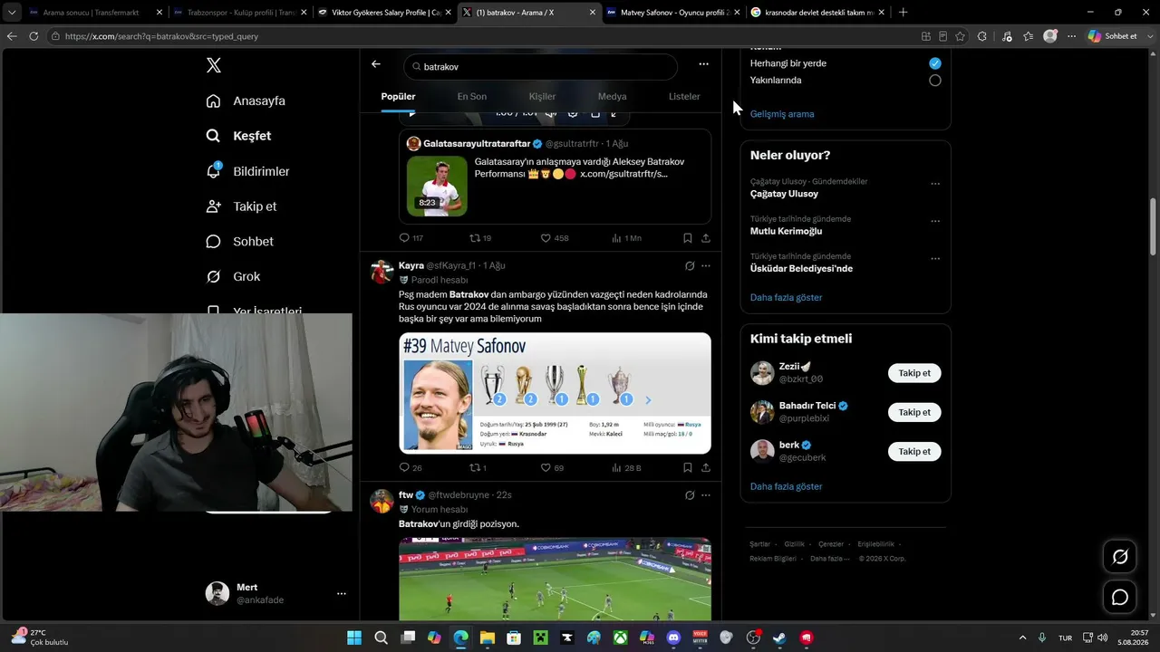Open a new browser tab
This screenshot has width=1160, height=652.
pyautogui.click(x=903, y=13)
